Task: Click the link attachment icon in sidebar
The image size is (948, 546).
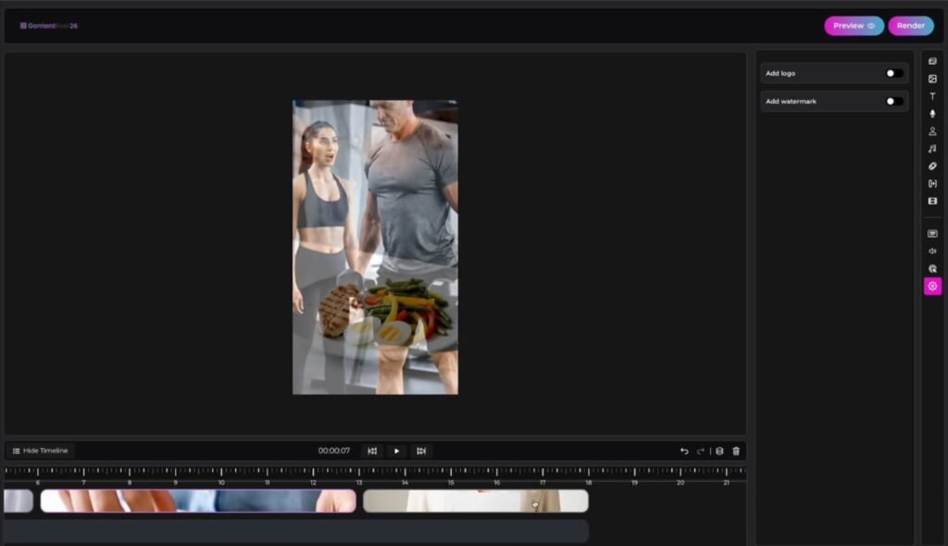Action: pos(932,168)
